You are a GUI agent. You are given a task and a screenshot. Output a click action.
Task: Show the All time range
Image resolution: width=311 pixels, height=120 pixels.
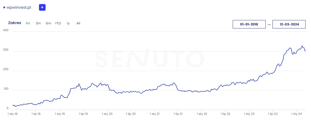78,23
